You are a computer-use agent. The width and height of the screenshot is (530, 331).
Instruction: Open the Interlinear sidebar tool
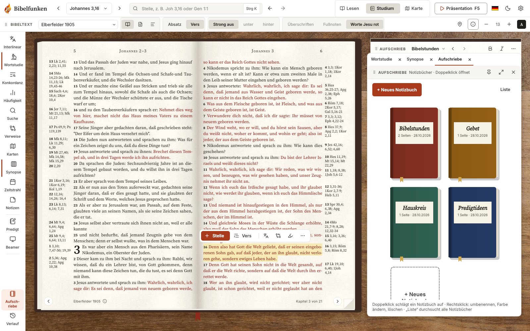click(x=13, y=42)
